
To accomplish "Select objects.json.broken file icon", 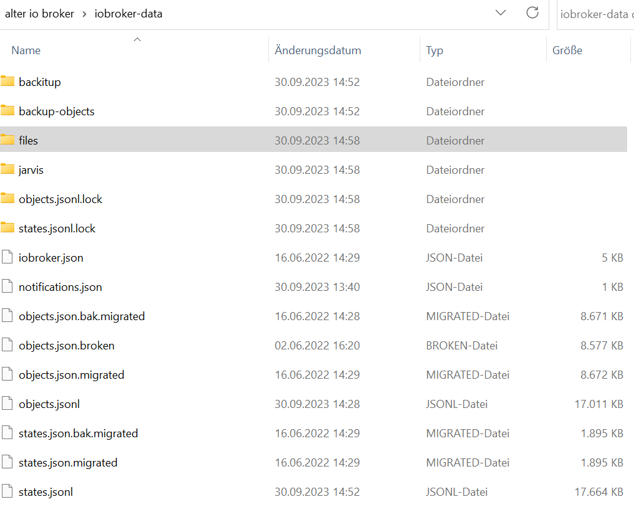I will pos(7,345).
